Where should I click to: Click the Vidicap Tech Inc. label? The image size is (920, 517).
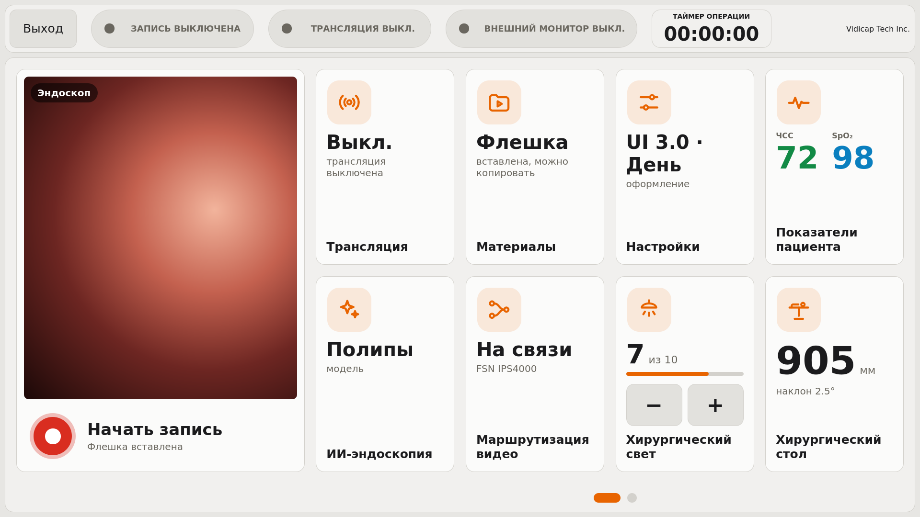[x=878, y=29]
